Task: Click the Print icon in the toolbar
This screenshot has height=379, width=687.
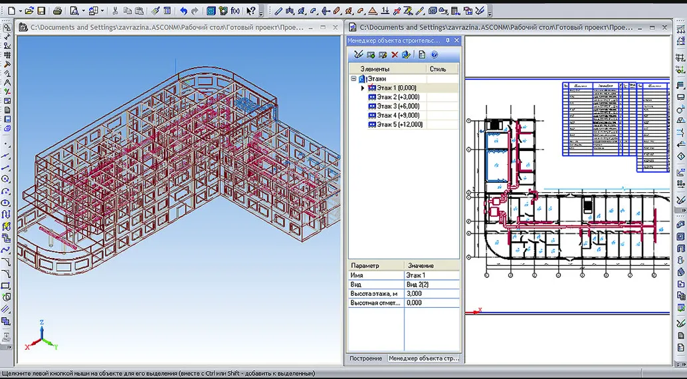Action: point(58,11)
